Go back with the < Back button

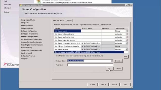93,84
